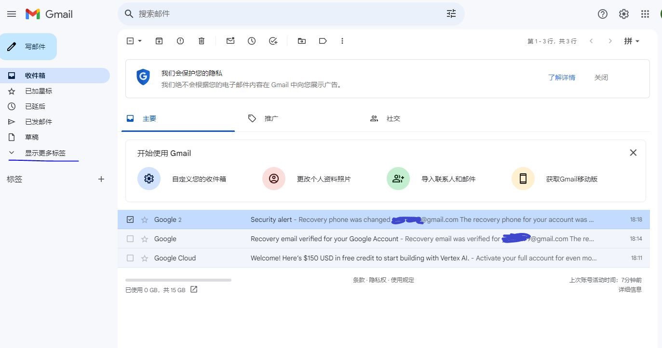Open the Help question mark icon
The image size is (662, 348).
click(603, 14)
